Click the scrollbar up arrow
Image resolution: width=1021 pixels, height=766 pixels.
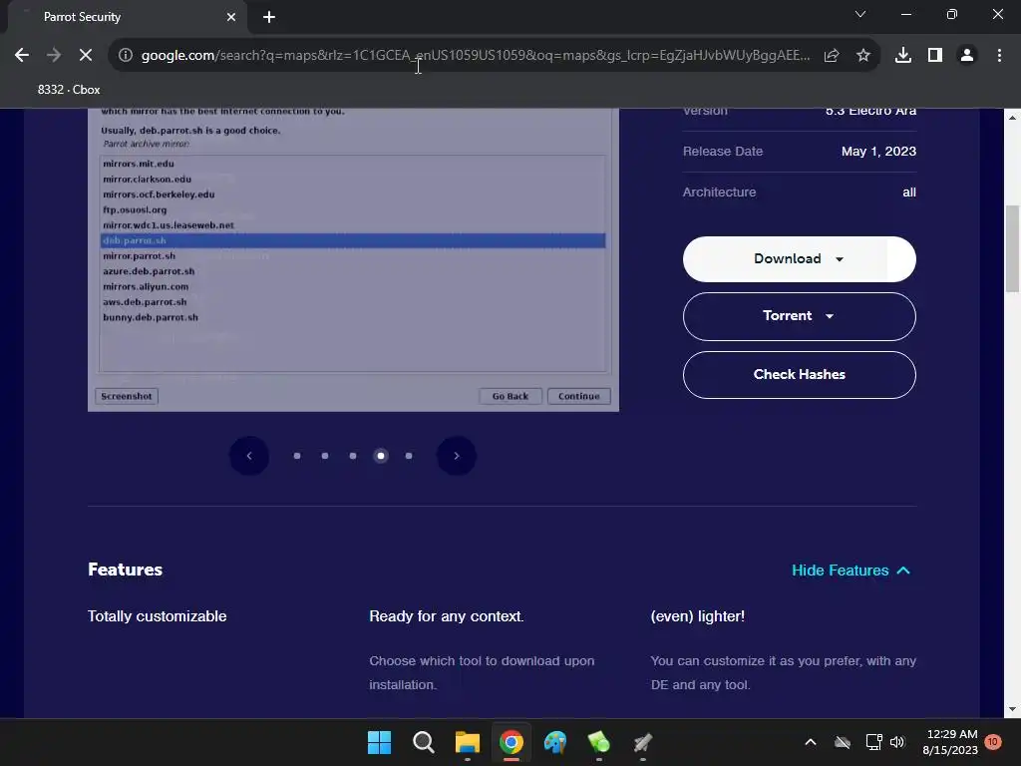pyautogui.click(x=1012, y=118)
